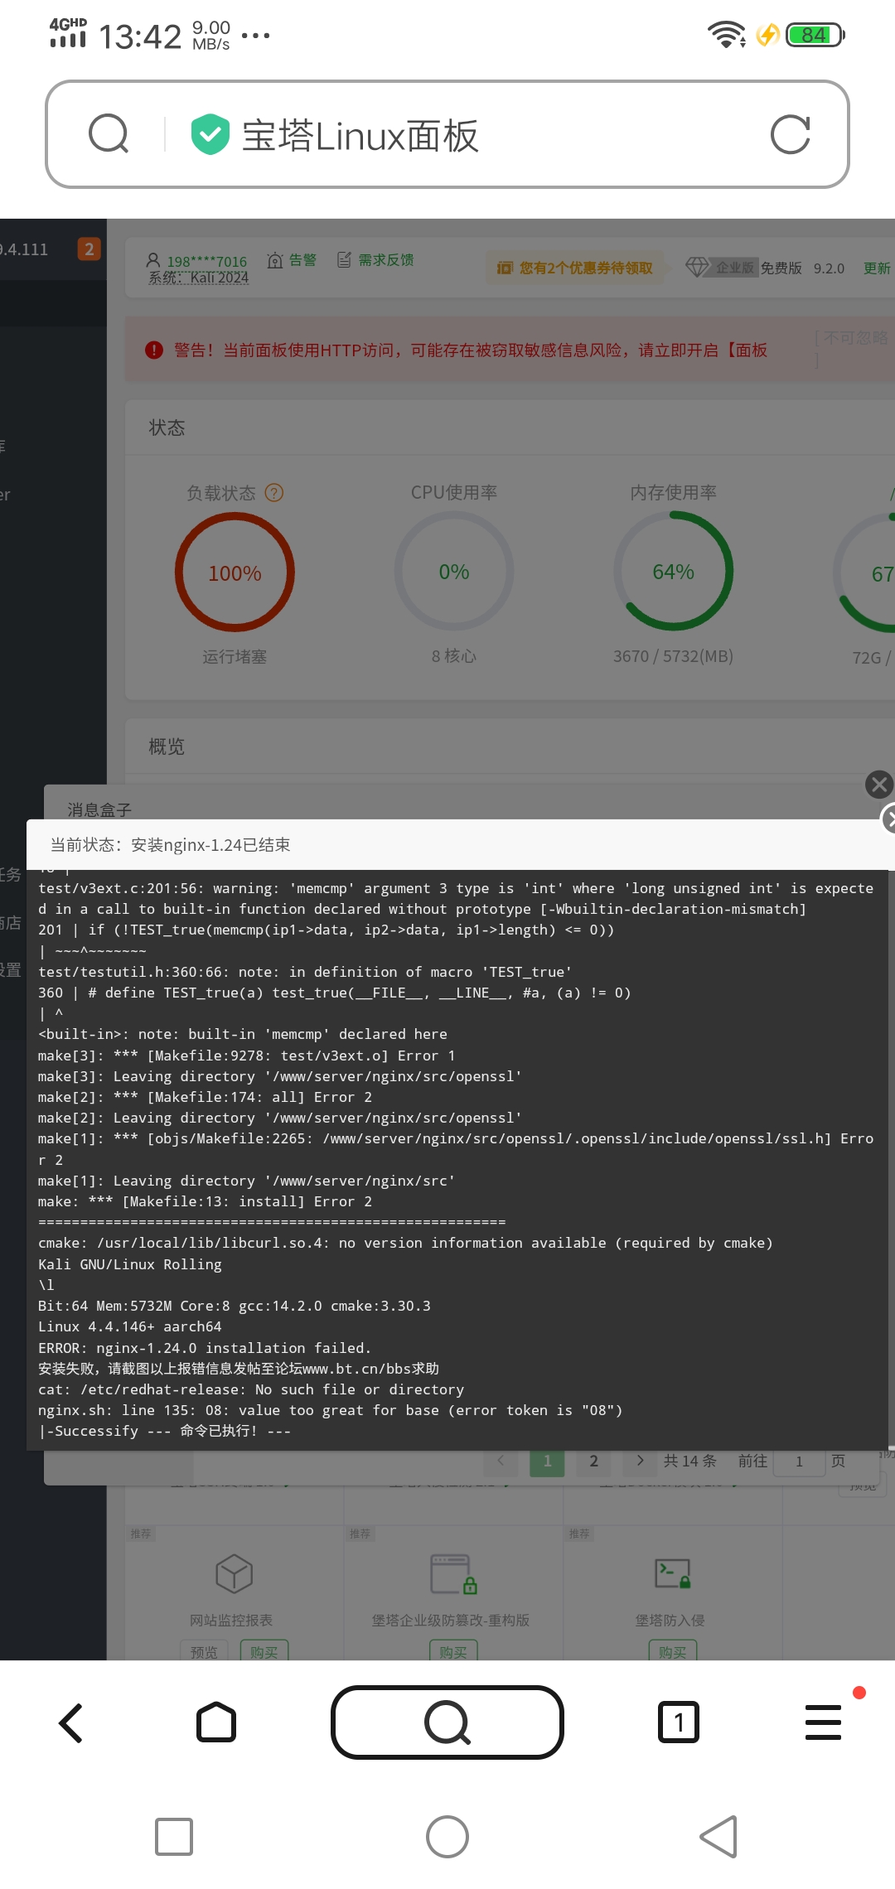The image size is (895, 1889).
Task: Open the orange notification badge 2
Action: 89,249
